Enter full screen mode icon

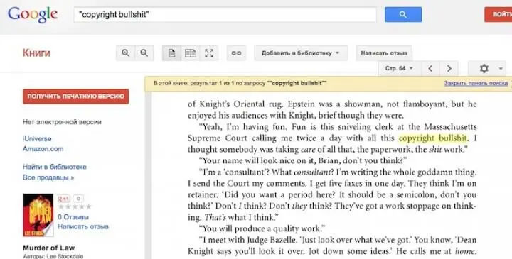[209, 53]
